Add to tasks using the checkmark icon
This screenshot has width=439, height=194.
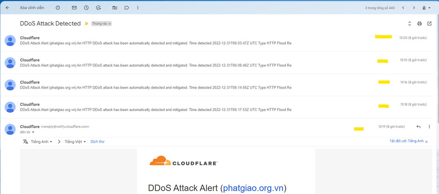(x=98, y=8)
